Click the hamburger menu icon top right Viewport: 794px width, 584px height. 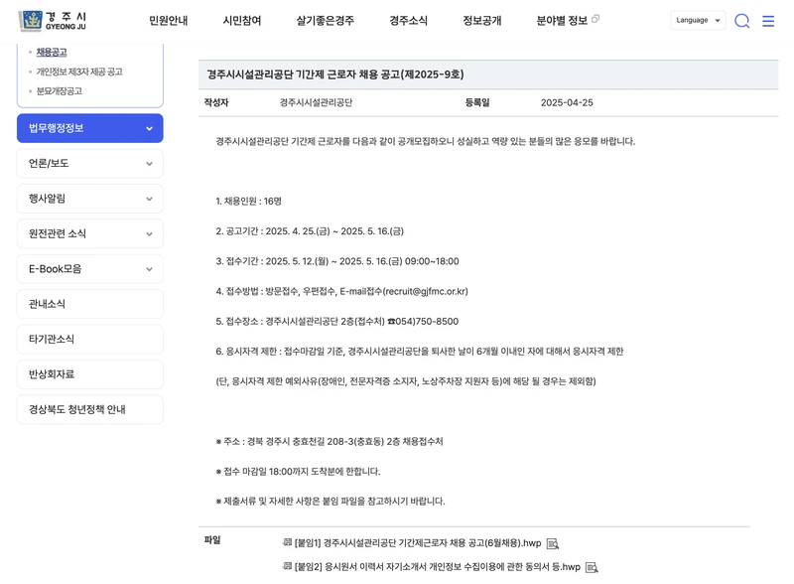(x=769, y=20)
